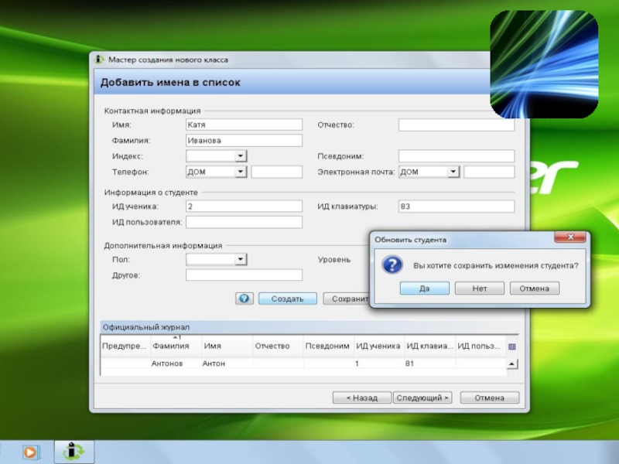Open the column chooser icon in journal table
Viewport: 619px width, 464px height.
coord(511,346)
